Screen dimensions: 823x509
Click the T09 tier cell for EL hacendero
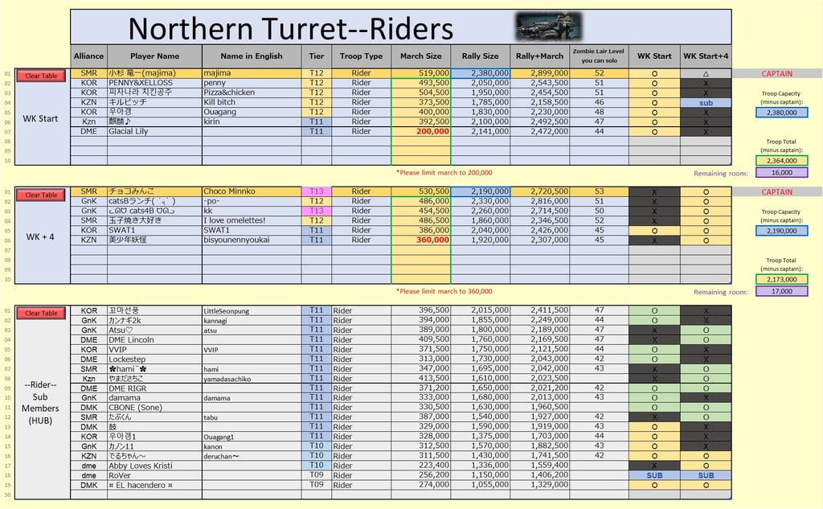317,486
